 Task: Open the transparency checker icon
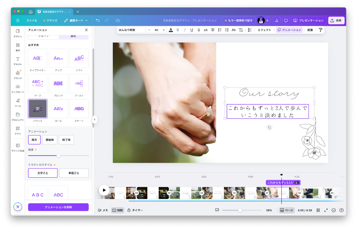click(x=250, y=30)
